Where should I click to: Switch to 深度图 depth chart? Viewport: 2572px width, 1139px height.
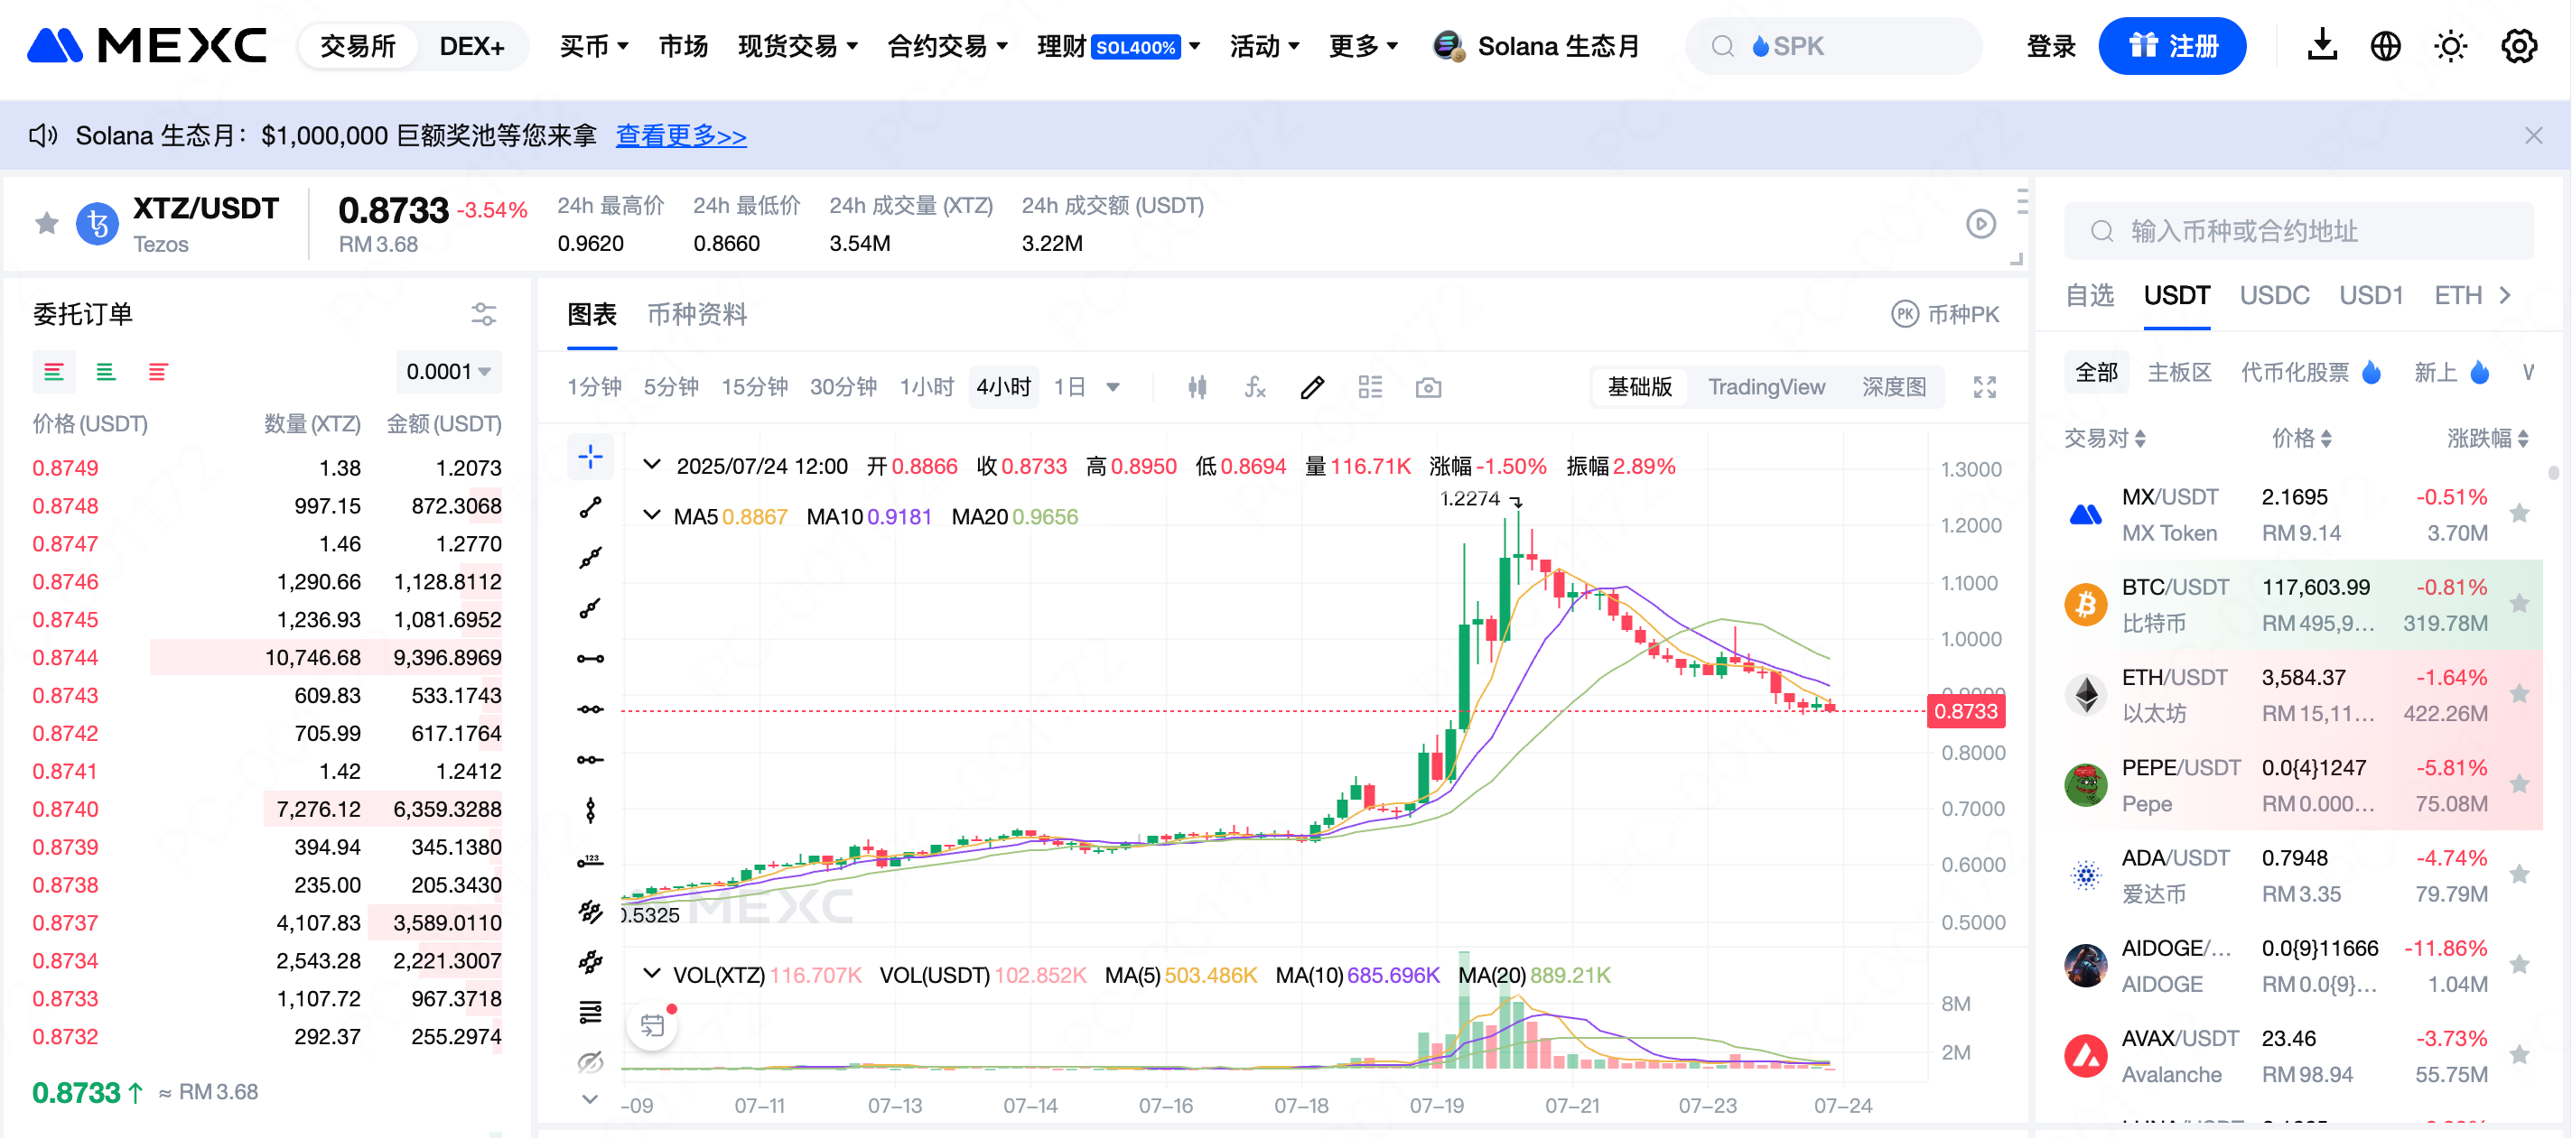tap(1893, 387)
